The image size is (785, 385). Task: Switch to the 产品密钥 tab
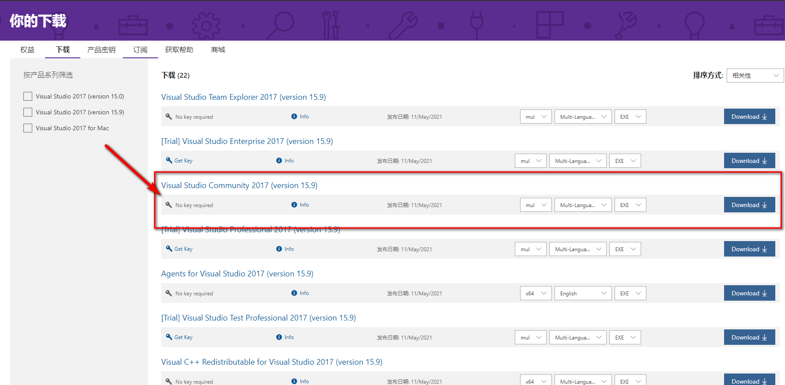(x=102, y=49)
